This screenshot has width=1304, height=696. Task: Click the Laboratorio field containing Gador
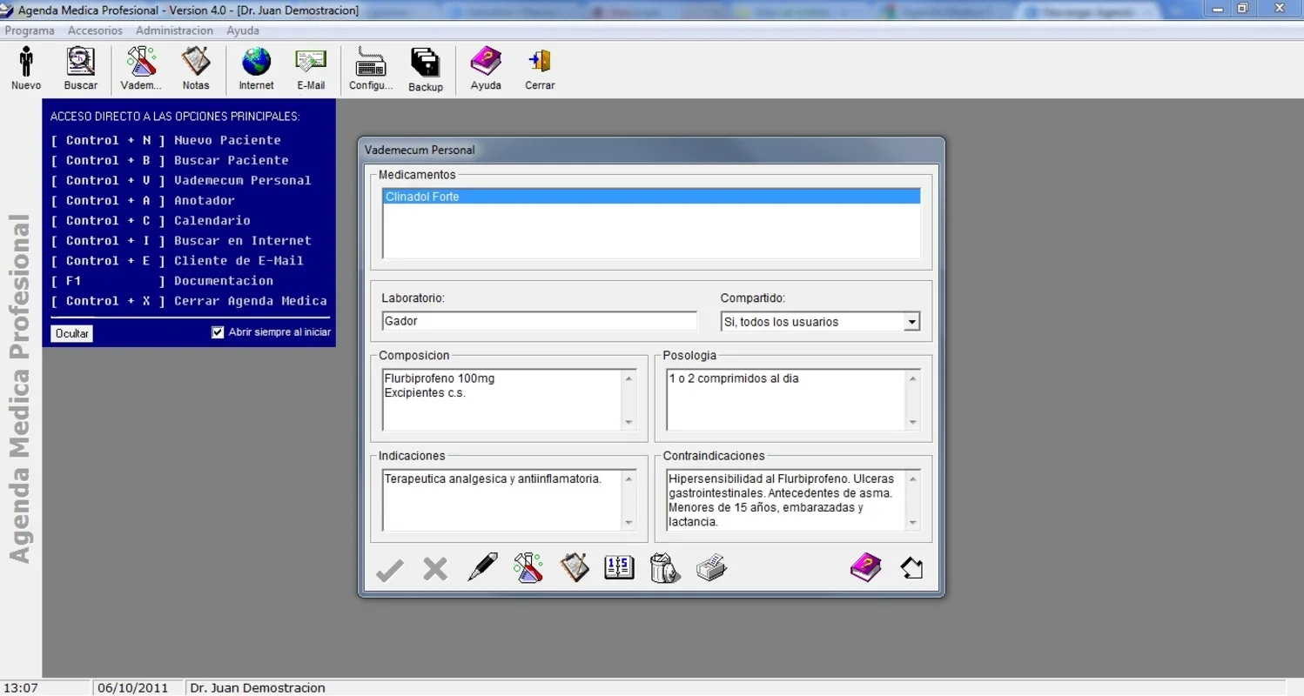(540, 321)
